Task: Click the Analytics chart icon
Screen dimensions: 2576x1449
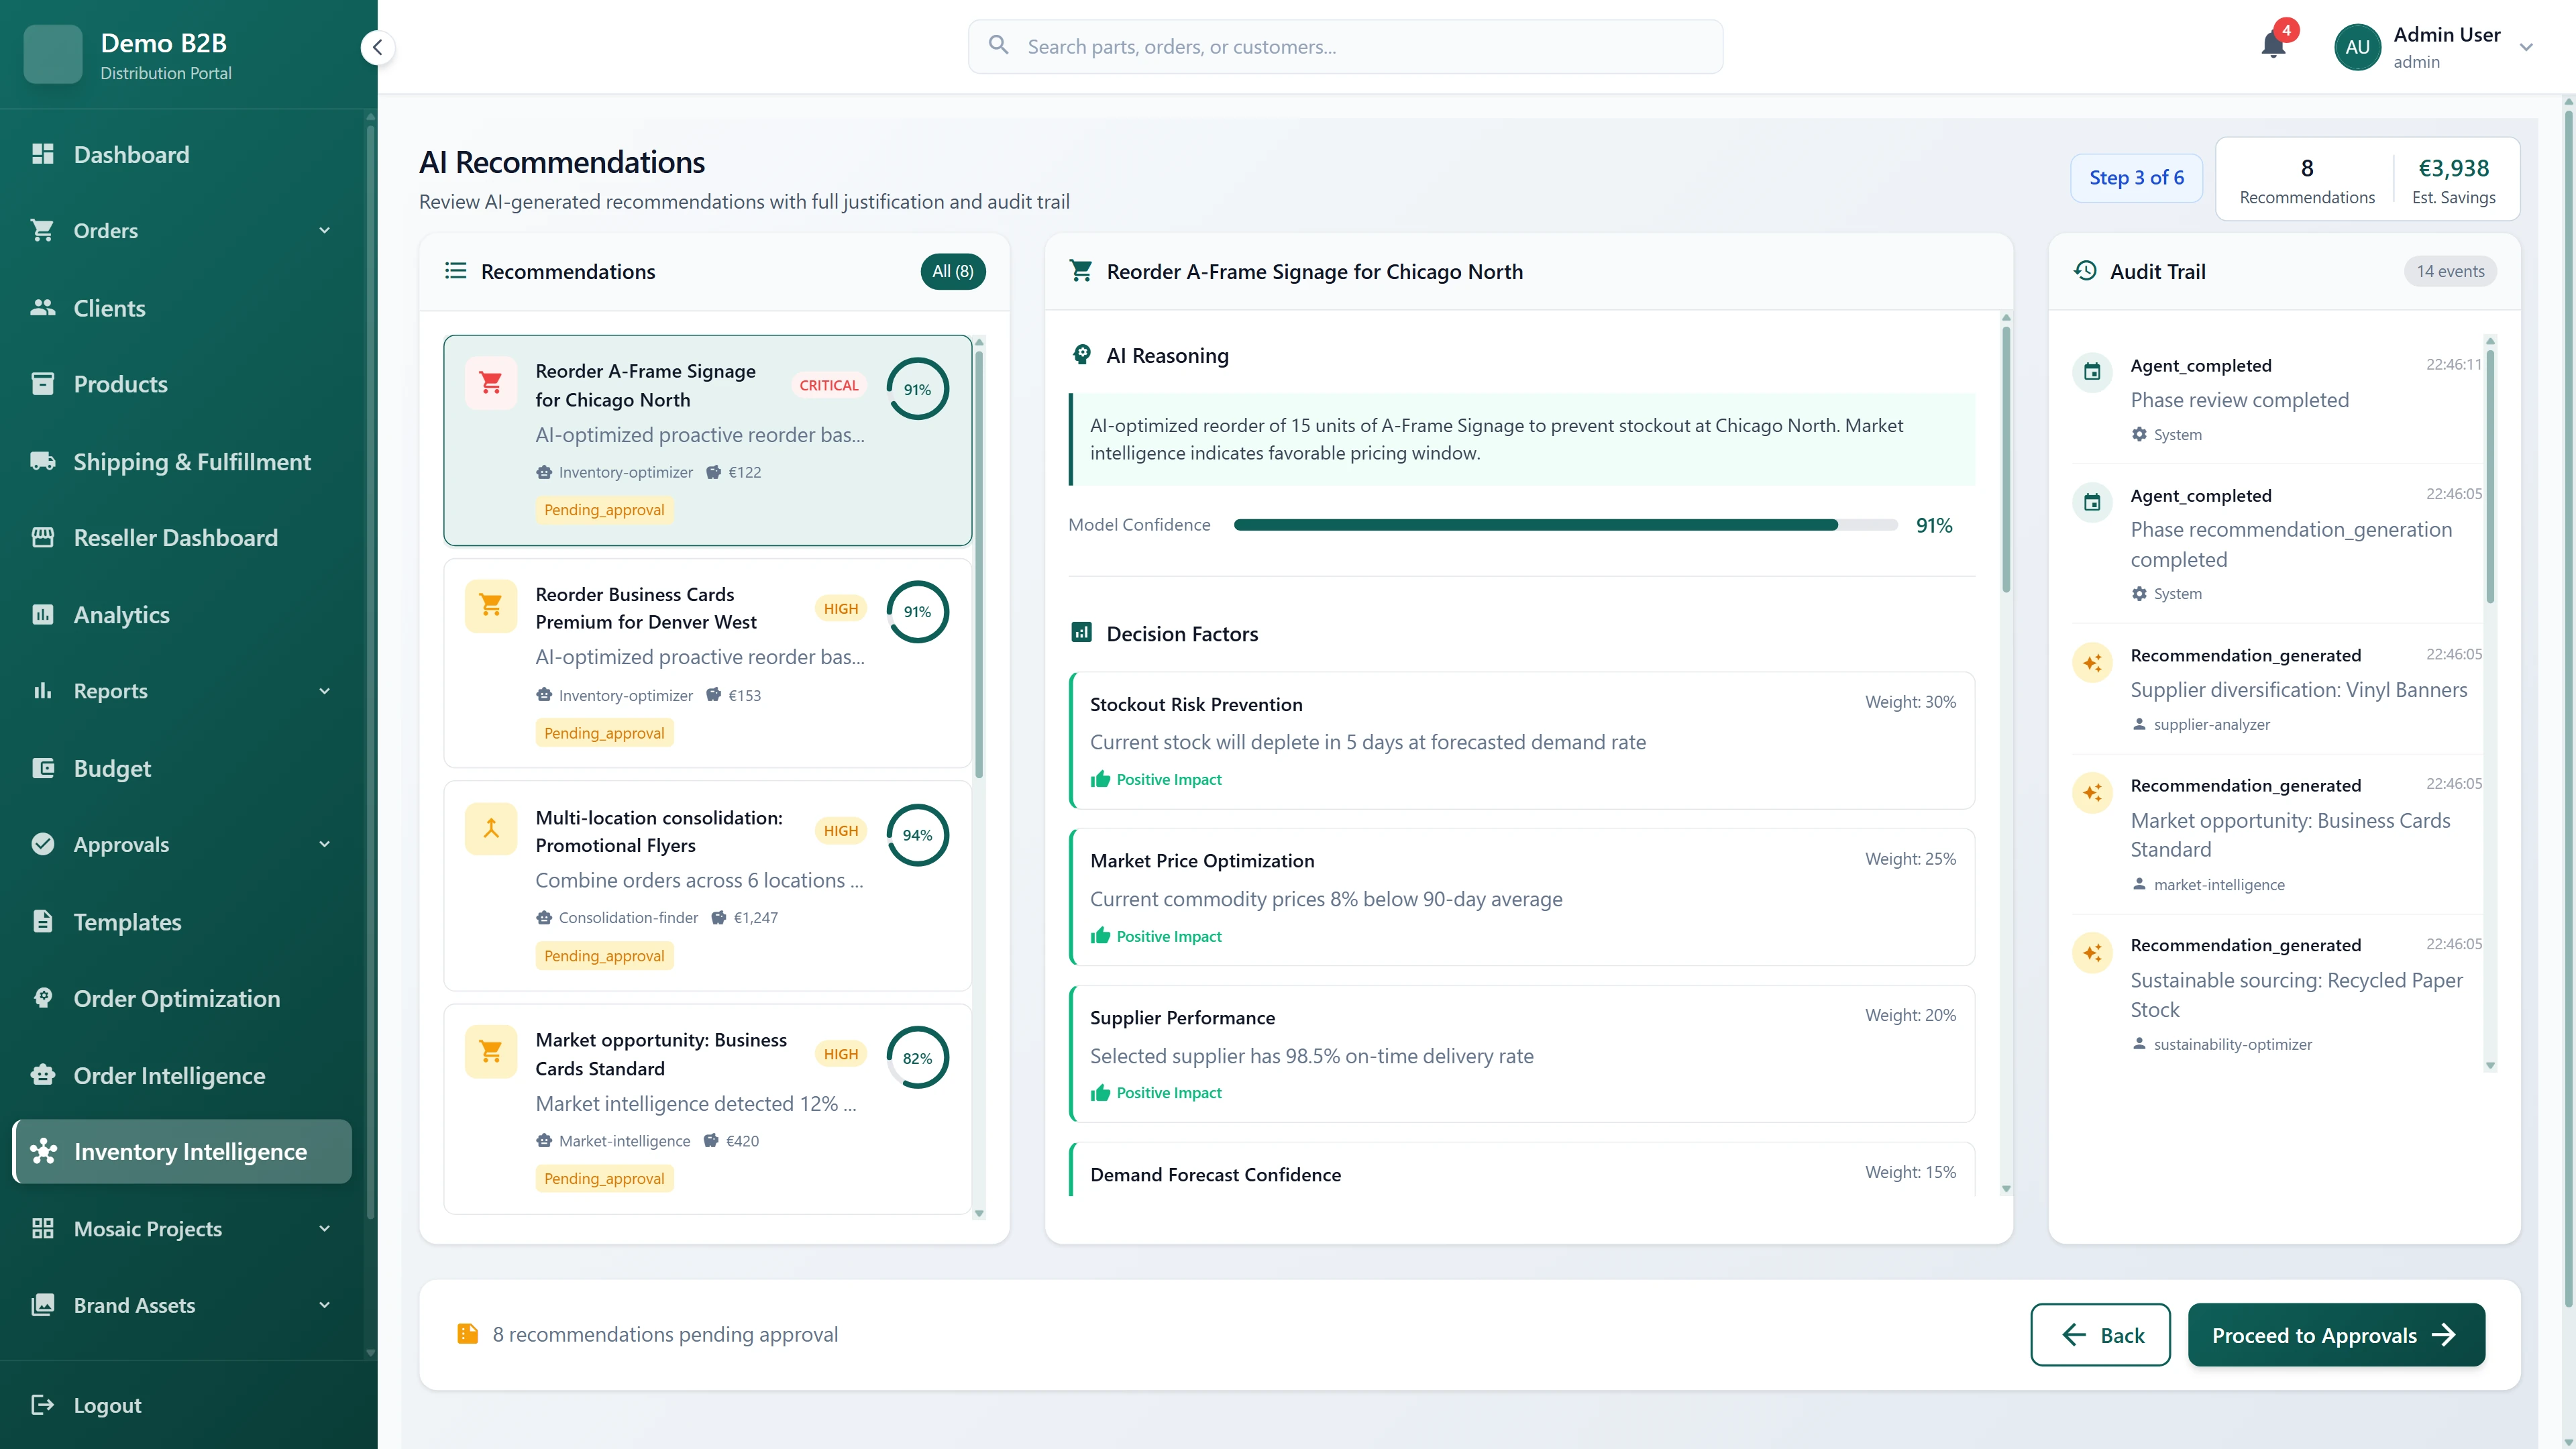Action: pyautogui.click(x=44, y=614)
